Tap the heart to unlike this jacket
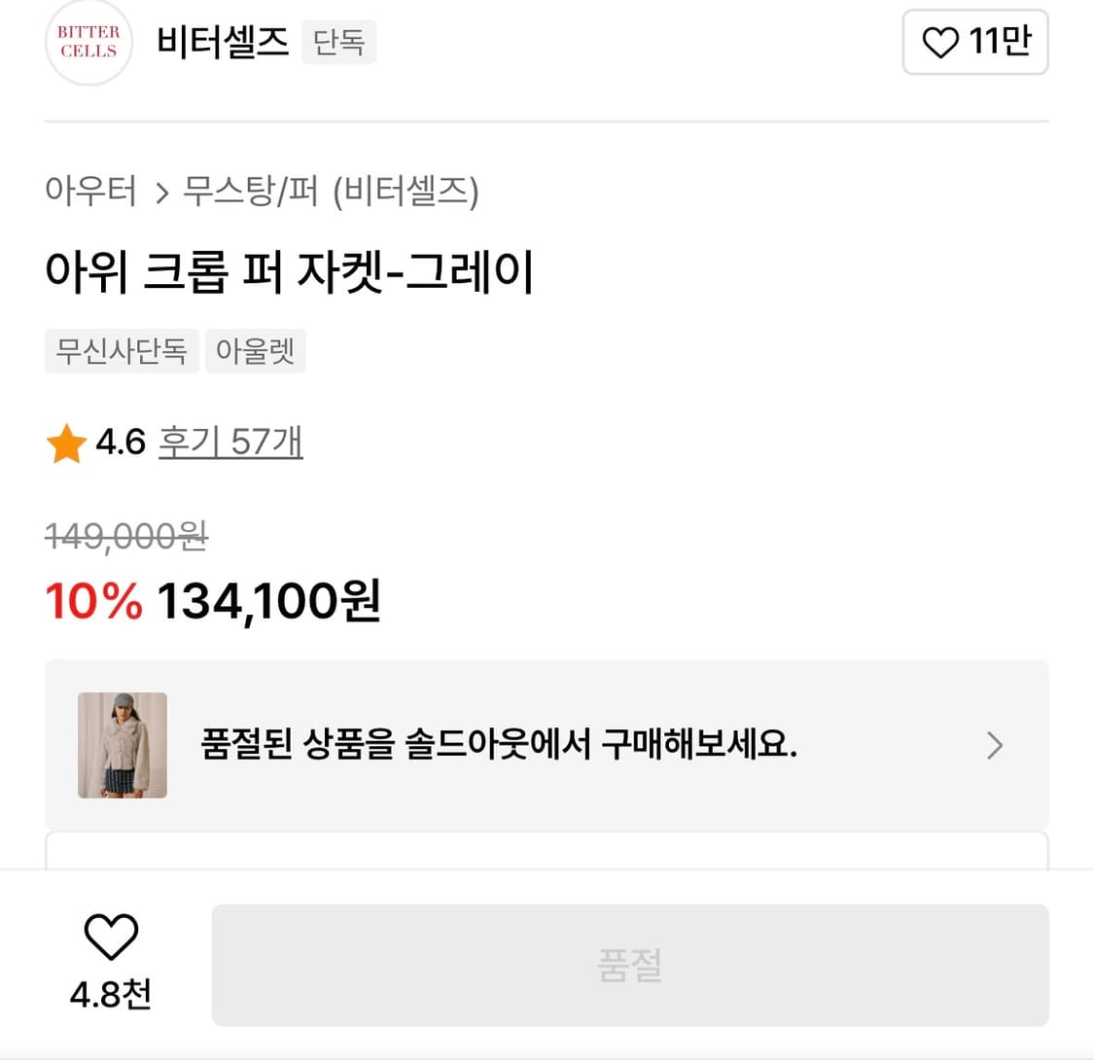 point(110,937)
